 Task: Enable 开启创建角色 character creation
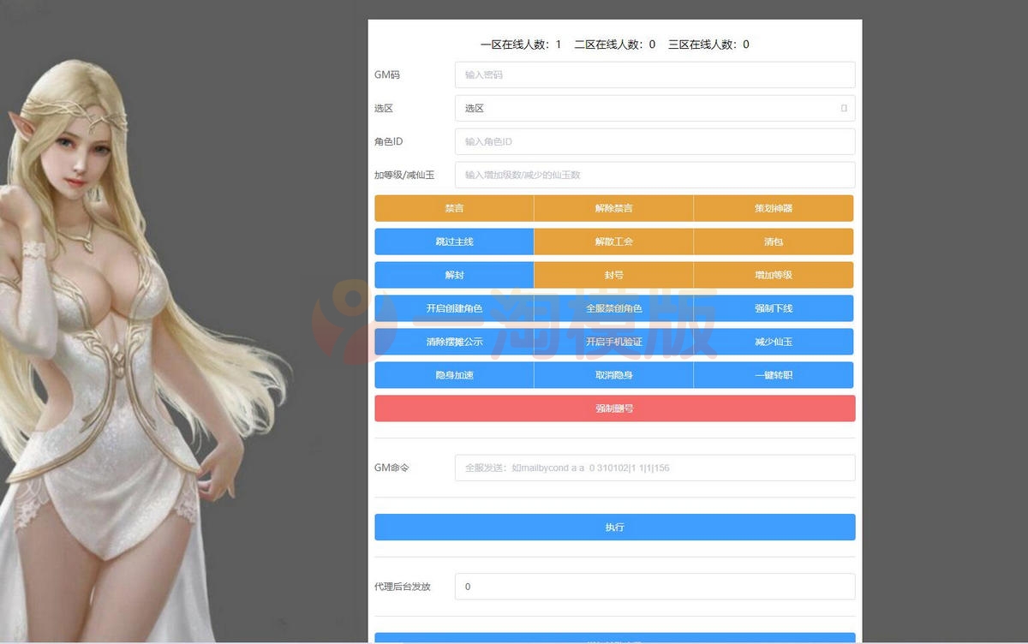pos(453,308)
